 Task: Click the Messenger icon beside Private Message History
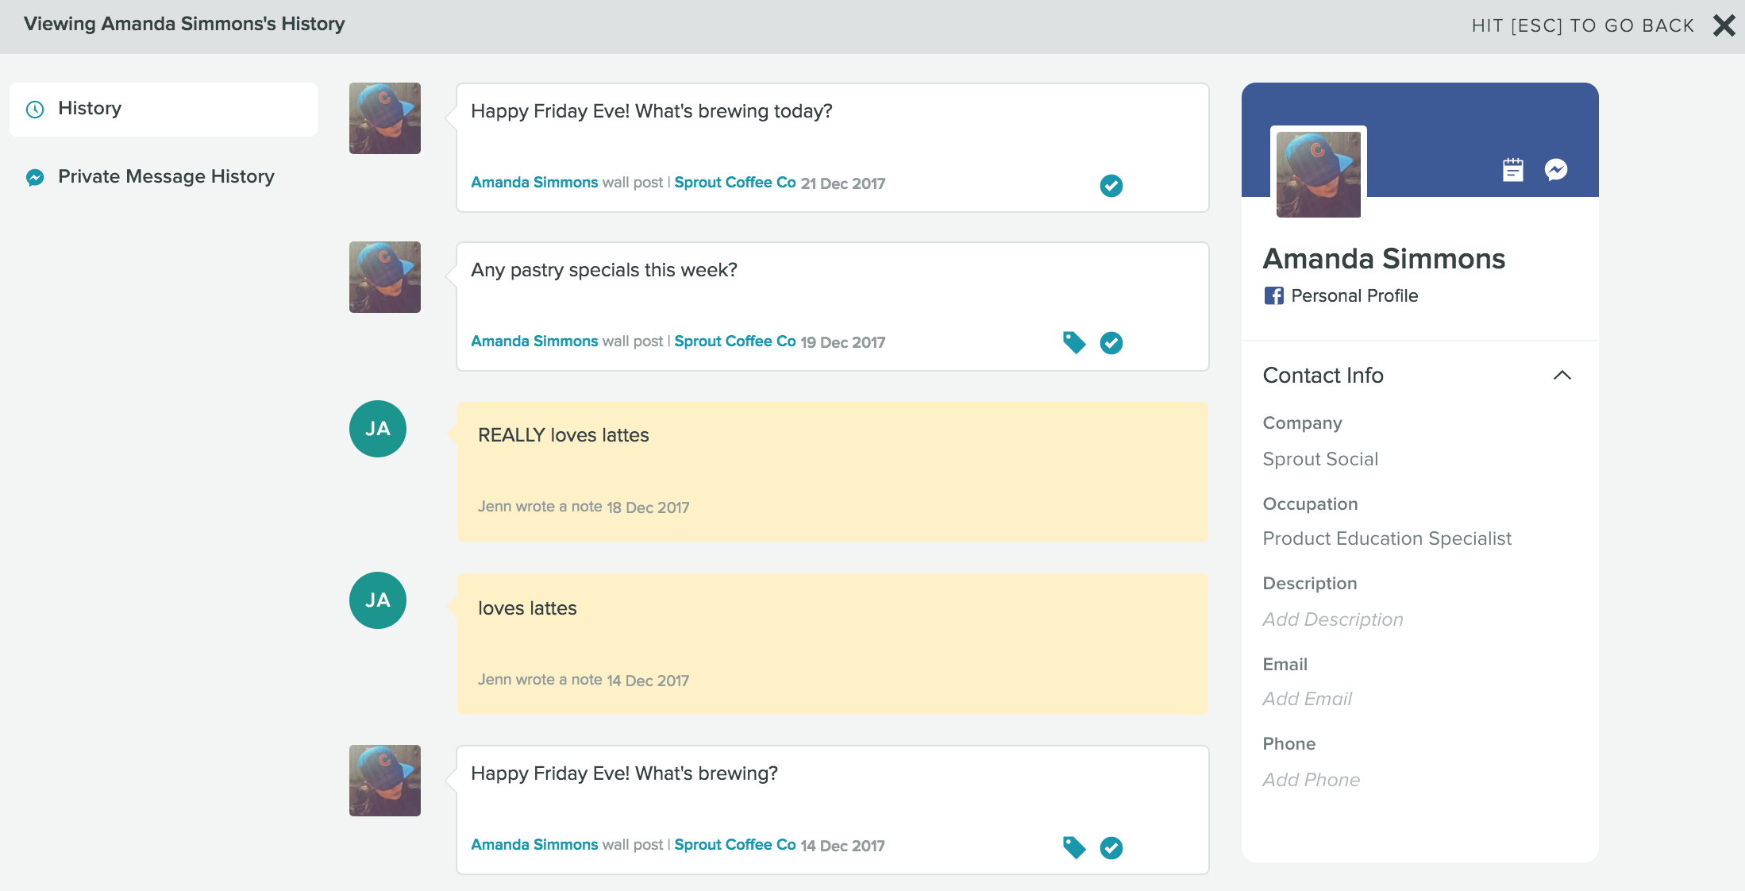35,176
